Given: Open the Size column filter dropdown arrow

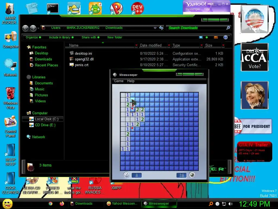Looking at the screenshot, I should (223, 45).
